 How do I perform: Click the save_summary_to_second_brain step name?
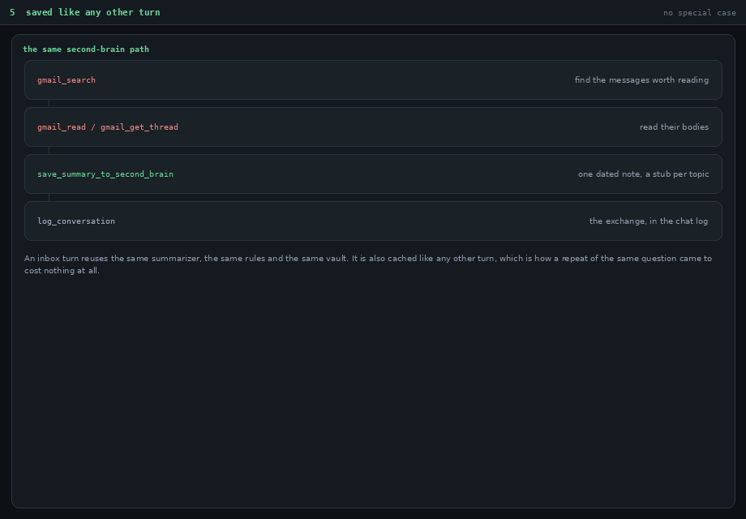(x=105, y=174)
